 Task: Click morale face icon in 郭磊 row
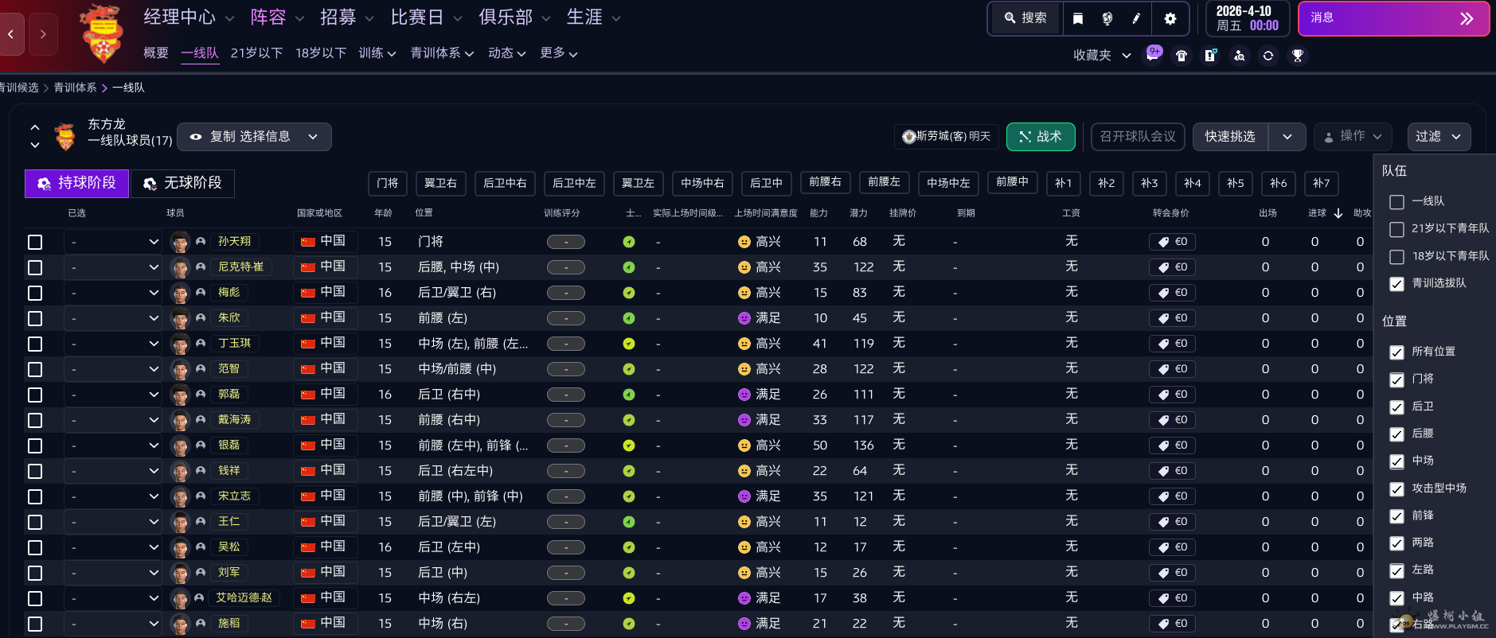tap(744, 395)
